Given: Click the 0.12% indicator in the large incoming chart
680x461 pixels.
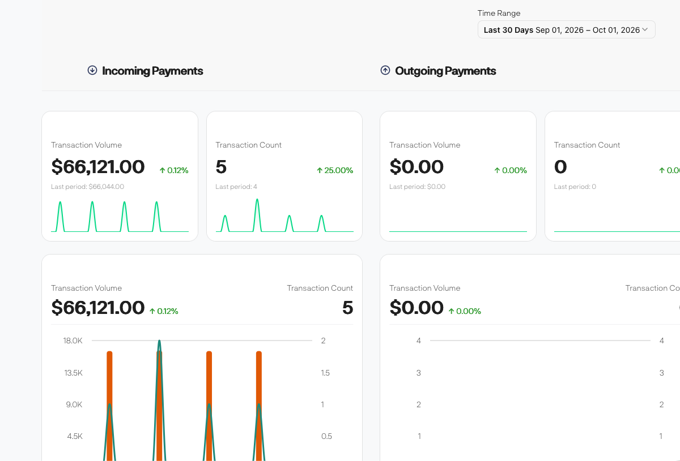Looking at the screenshot, I should (x=164, y=311).
